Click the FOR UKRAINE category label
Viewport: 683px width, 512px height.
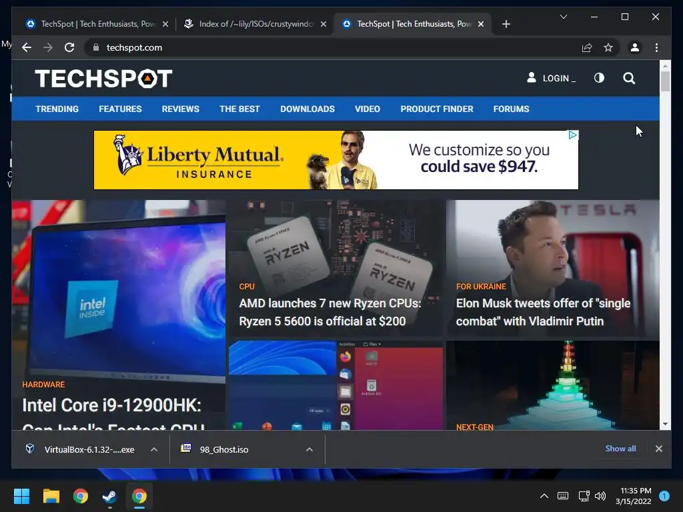point(481,287)
